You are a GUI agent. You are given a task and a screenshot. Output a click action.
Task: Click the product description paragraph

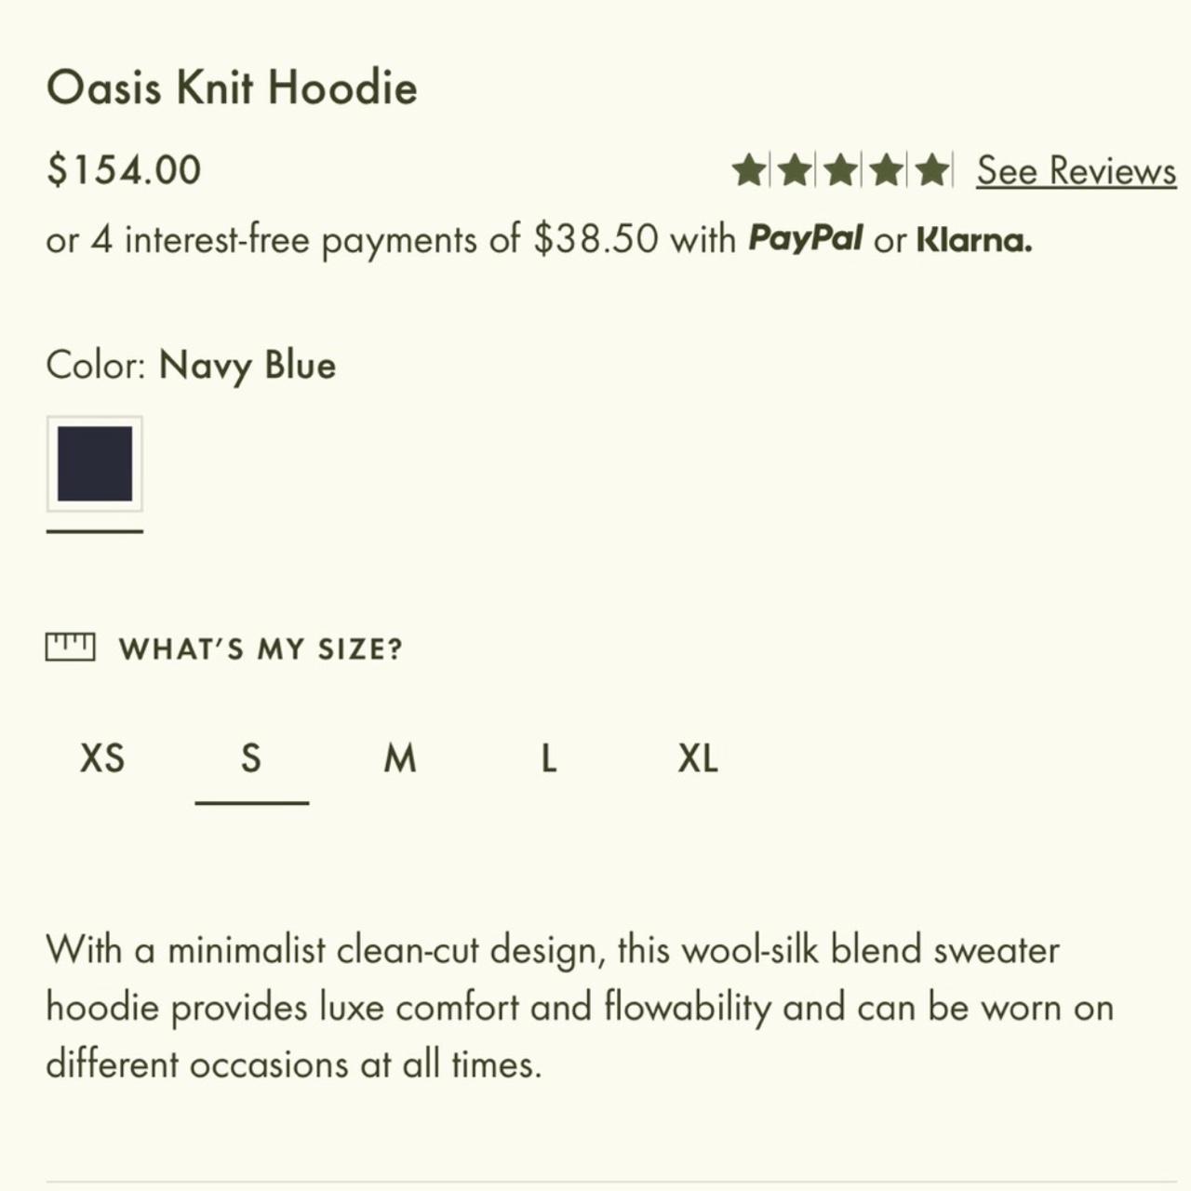click(580, 1008)
